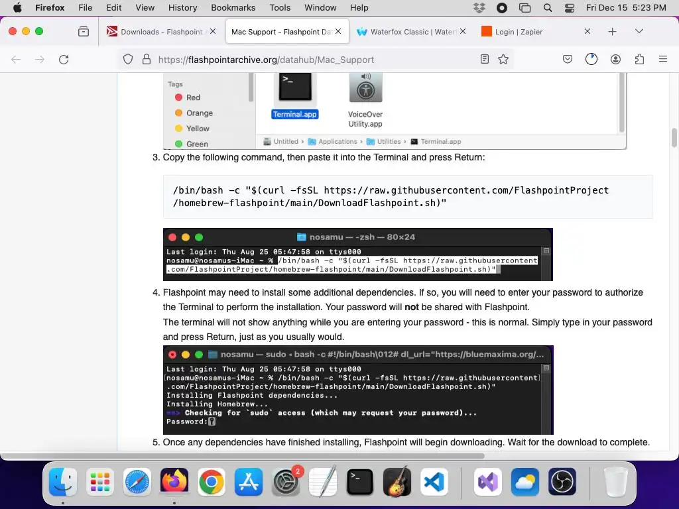Open Control Center in menu bar
Image resolution: width=679 pixels, height=509 pixels.
(x=570, y=8)
